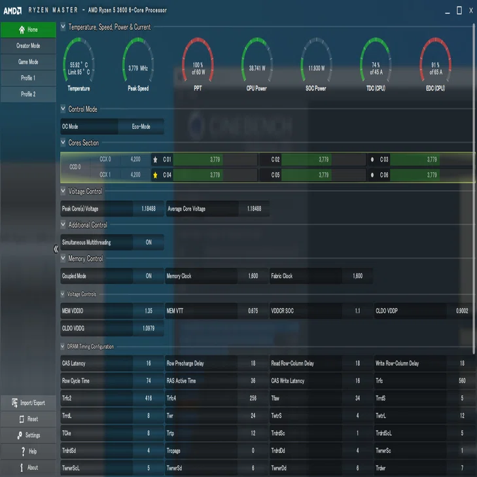
Task: Select OC Mode button
Action: point(89,126)
